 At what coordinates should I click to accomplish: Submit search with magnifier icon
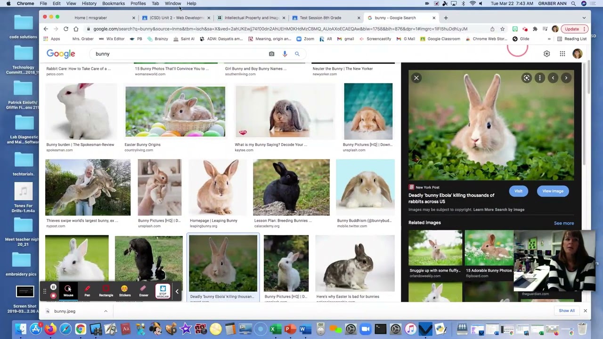tap(297, 54)
